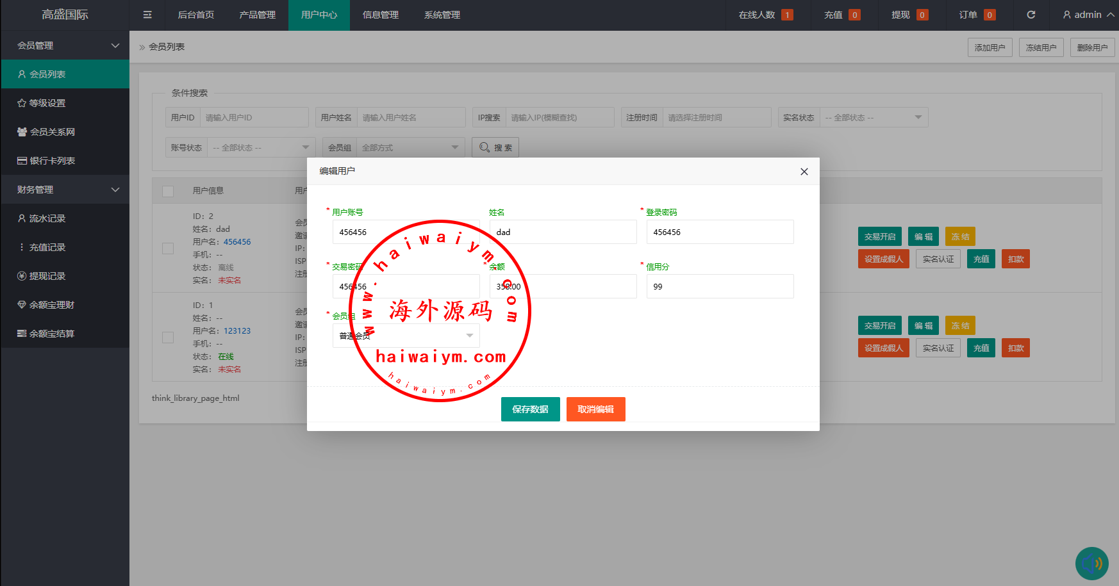Click the floating round icon at bottom right
1119x586 pixels.
[x=1091, y=563]
